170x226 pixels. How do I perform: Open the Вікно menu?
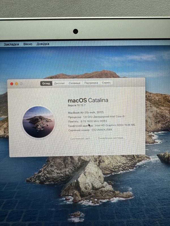click(28, 44)
